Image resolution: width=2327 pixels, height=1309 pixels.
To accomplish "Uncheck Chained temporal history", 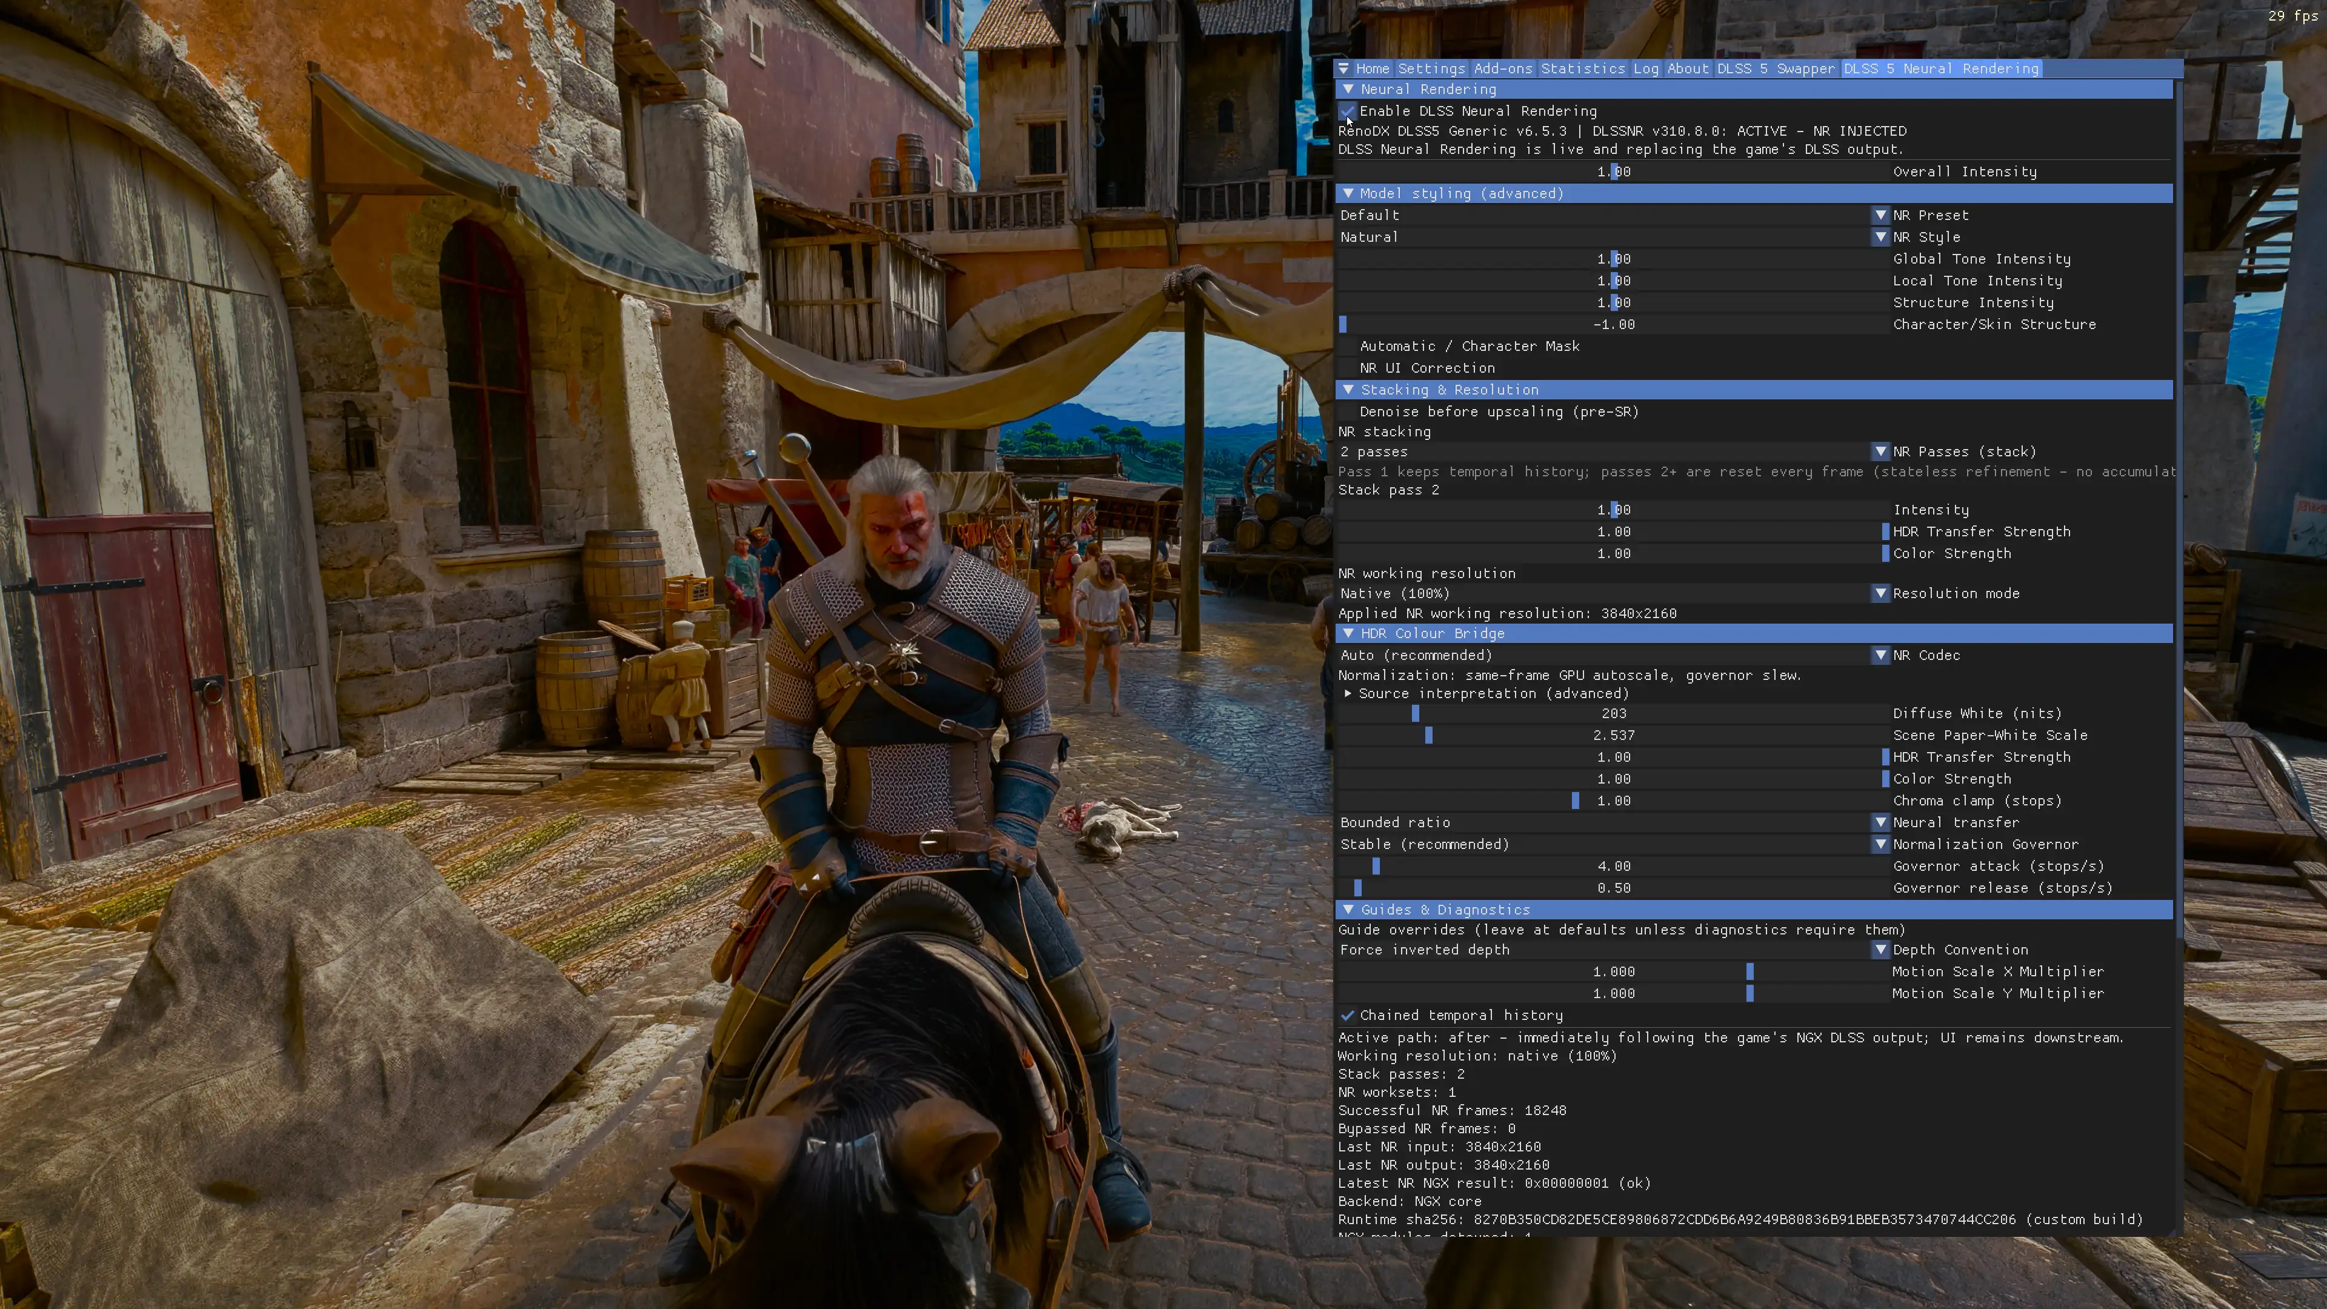I will click(x=1347, y=1016).
